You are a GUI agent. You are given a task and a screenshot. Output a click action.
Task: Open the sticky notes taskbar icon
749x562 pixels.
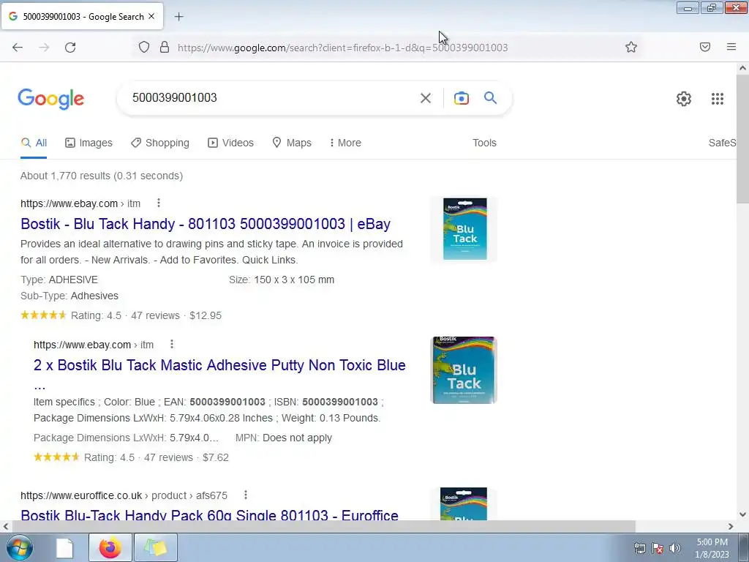(156, 547)
